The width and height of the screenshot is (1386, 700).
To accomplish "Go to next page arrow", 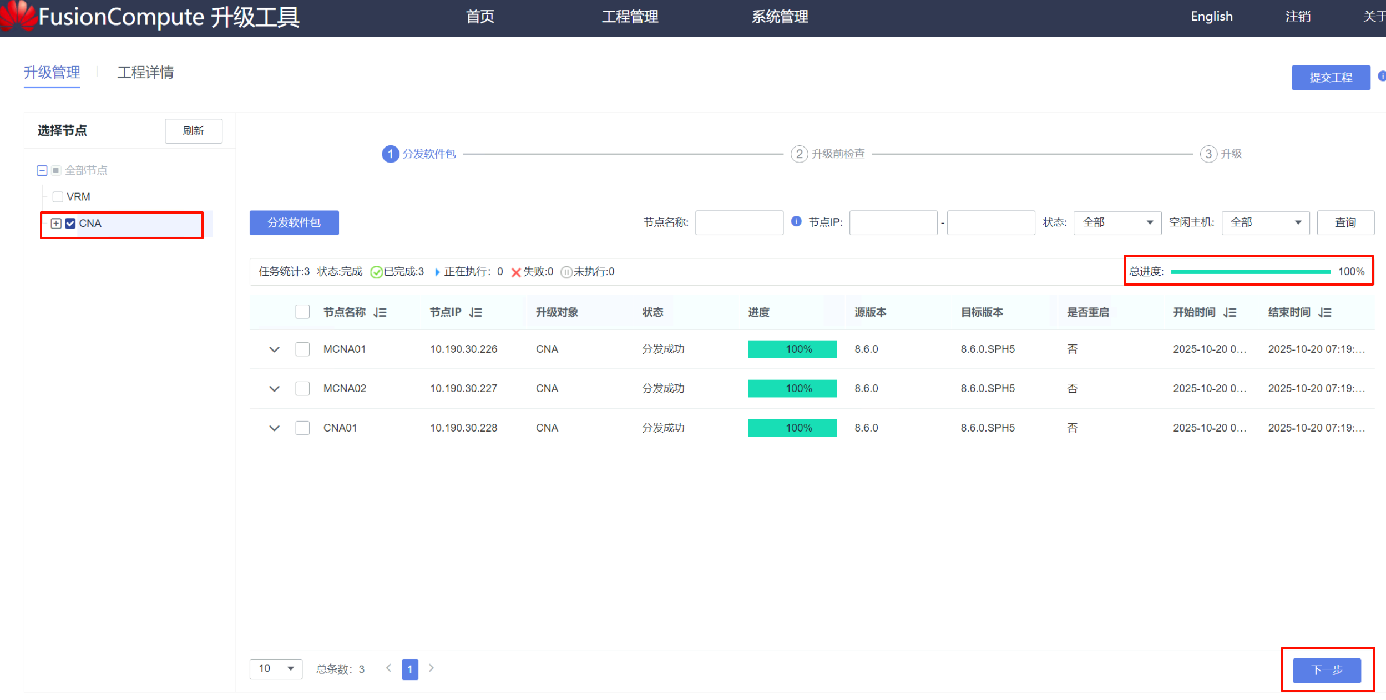I will 432,668.
